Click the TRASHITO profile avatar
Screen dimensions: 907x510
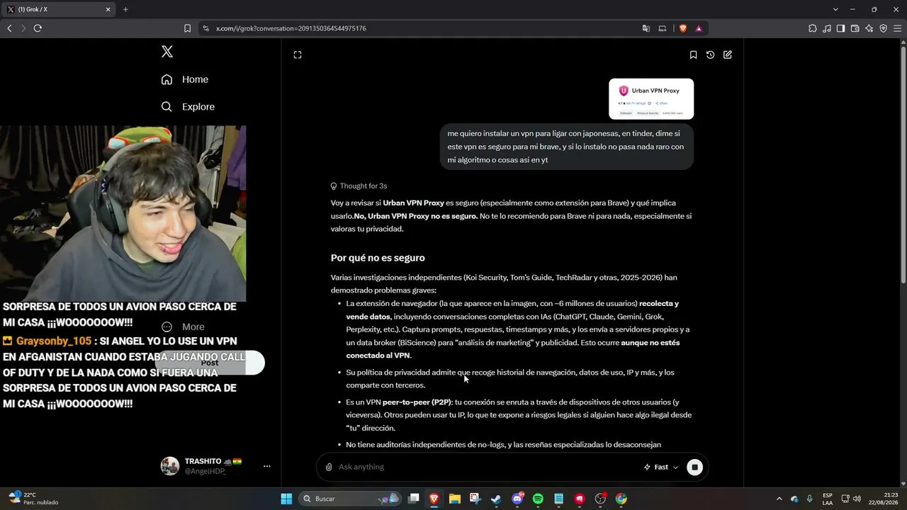pos(170,466)
